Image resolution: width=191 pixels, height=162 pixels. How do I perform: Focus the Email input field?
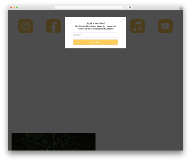click(x=95, y=35)
